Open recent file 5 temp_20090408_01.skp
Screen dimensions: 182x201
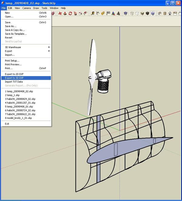[x=26, y=107]
